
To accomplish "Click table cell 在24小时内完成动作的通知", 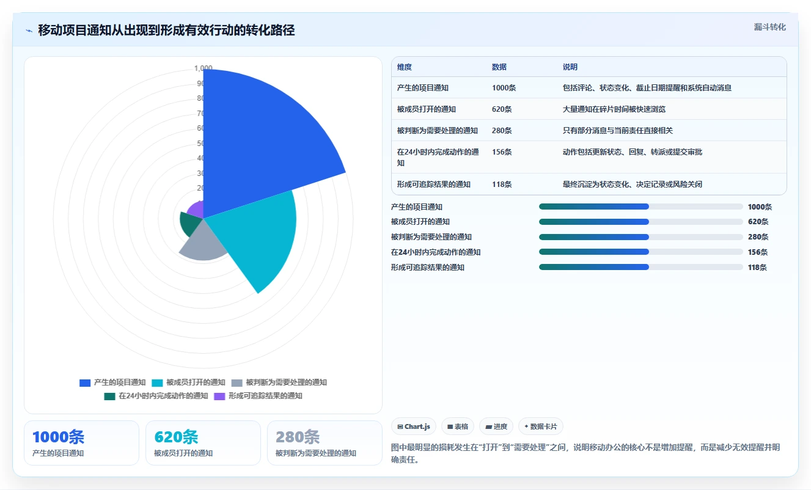I will [438, 158].
